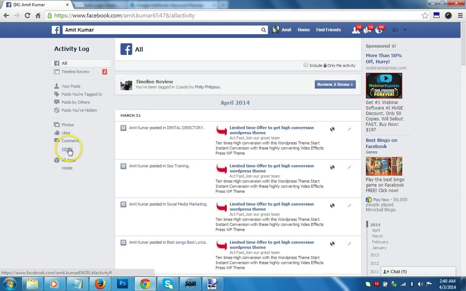Click audience globe icon on DENTAL DIRECTORY post
466x291 pixels.
point(332,129)
